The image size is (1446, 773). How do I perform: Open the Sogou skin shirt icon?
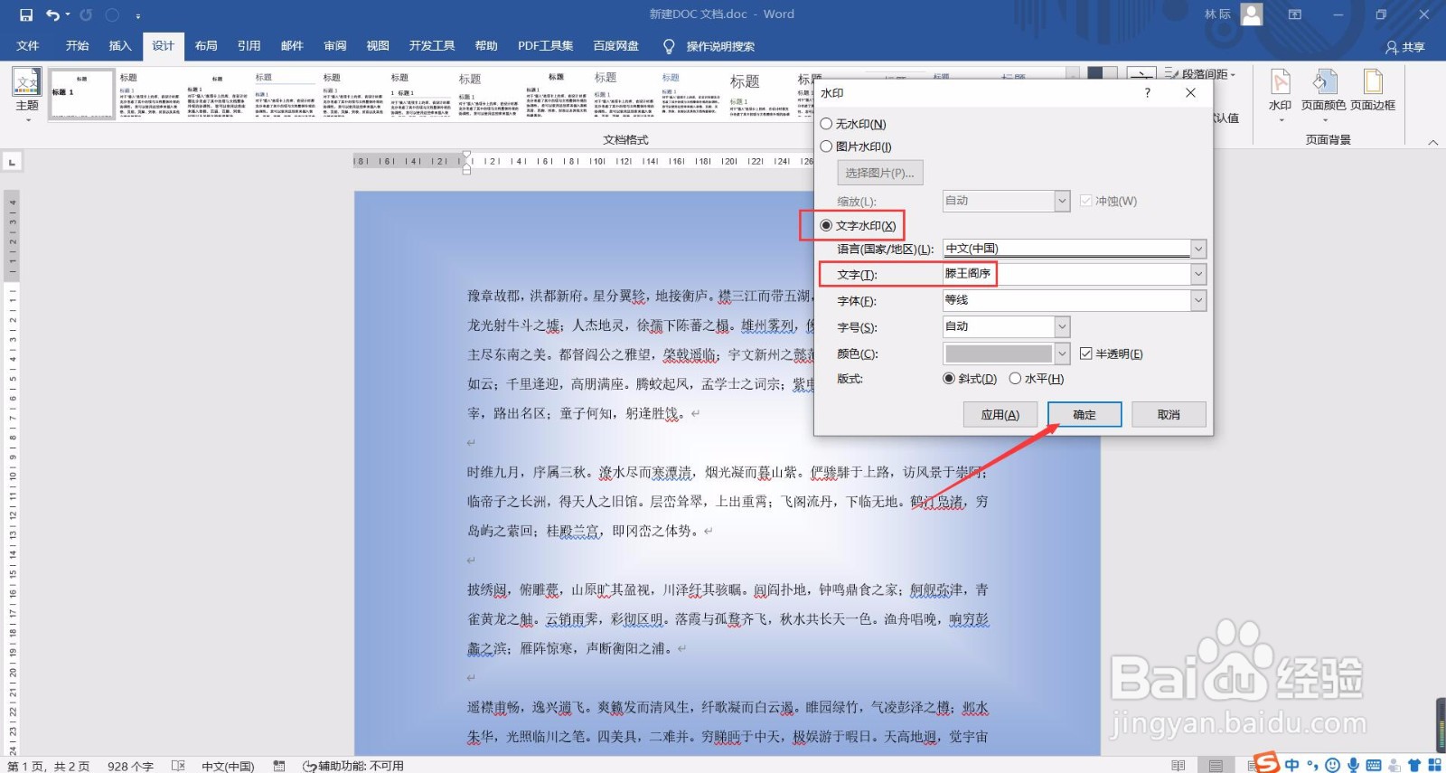pyautogui.click(x=1414, y=765)
